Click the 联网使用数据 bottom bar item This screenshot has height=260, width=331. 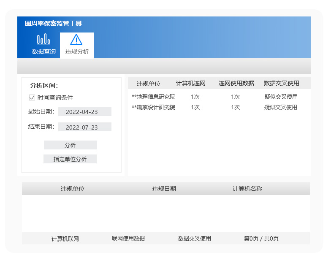pos(128,239)
